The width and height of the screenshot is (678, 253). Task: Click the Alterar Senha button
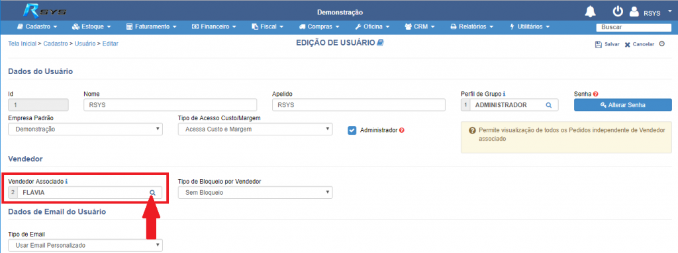coord(622,105)
